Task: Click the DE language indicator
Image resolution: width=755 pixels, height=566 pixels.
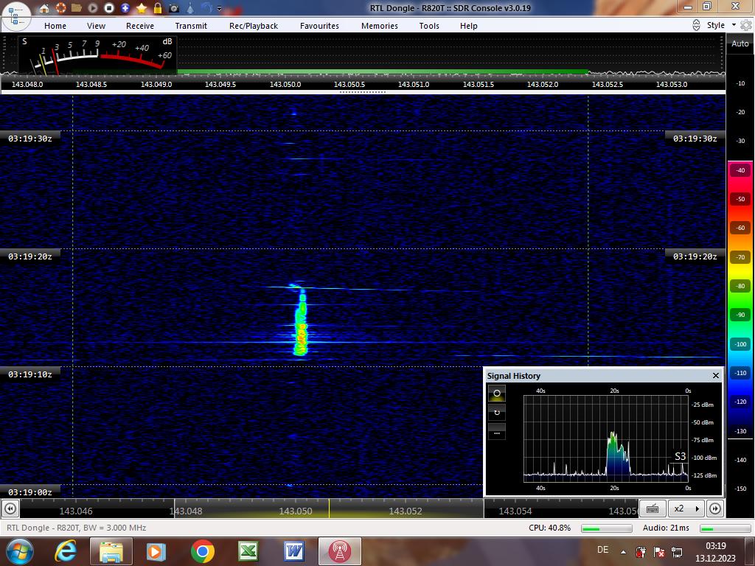Action: [602, 550]
